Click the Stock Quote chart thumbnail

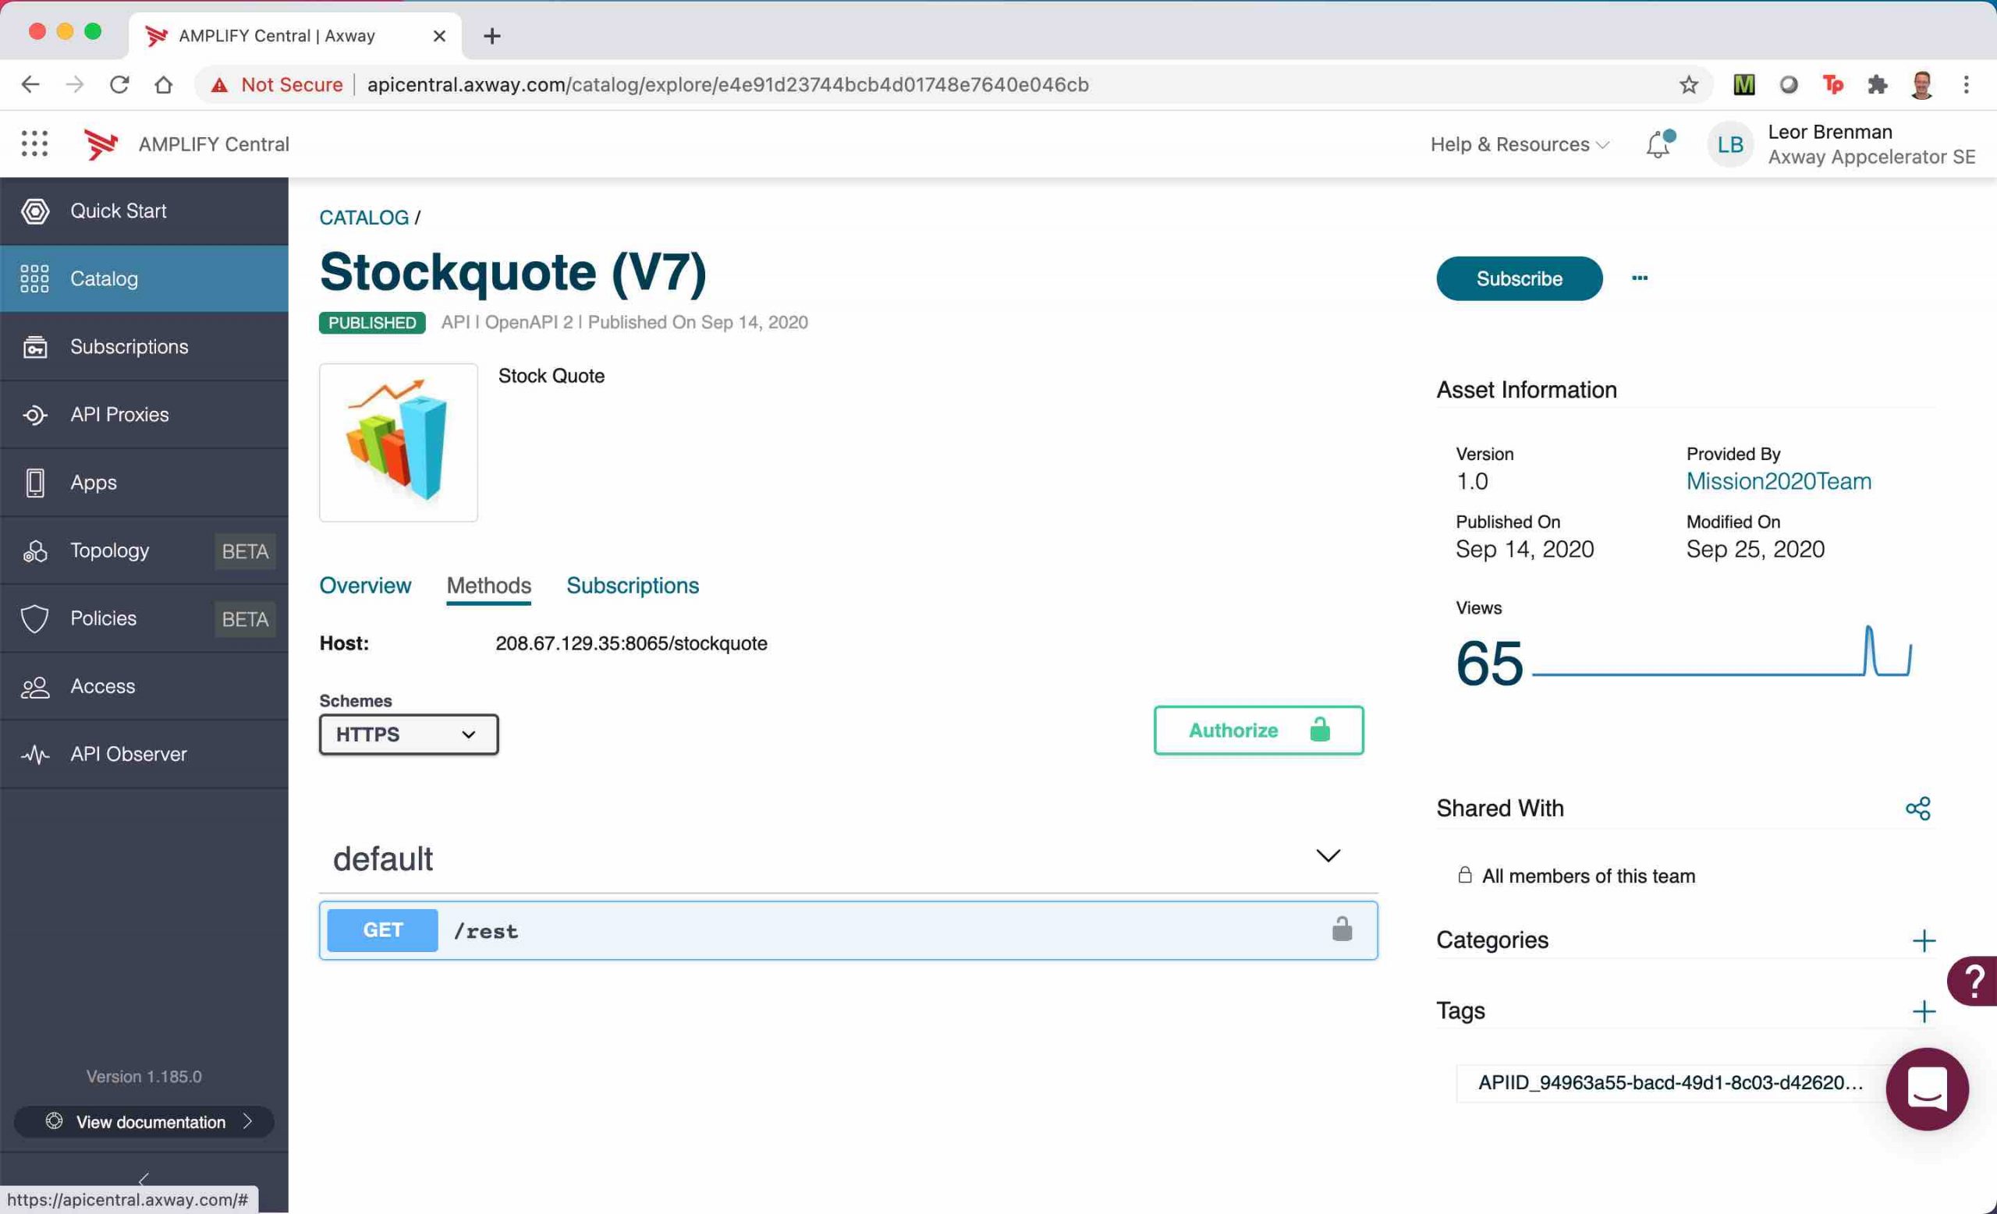click(398, 442)
